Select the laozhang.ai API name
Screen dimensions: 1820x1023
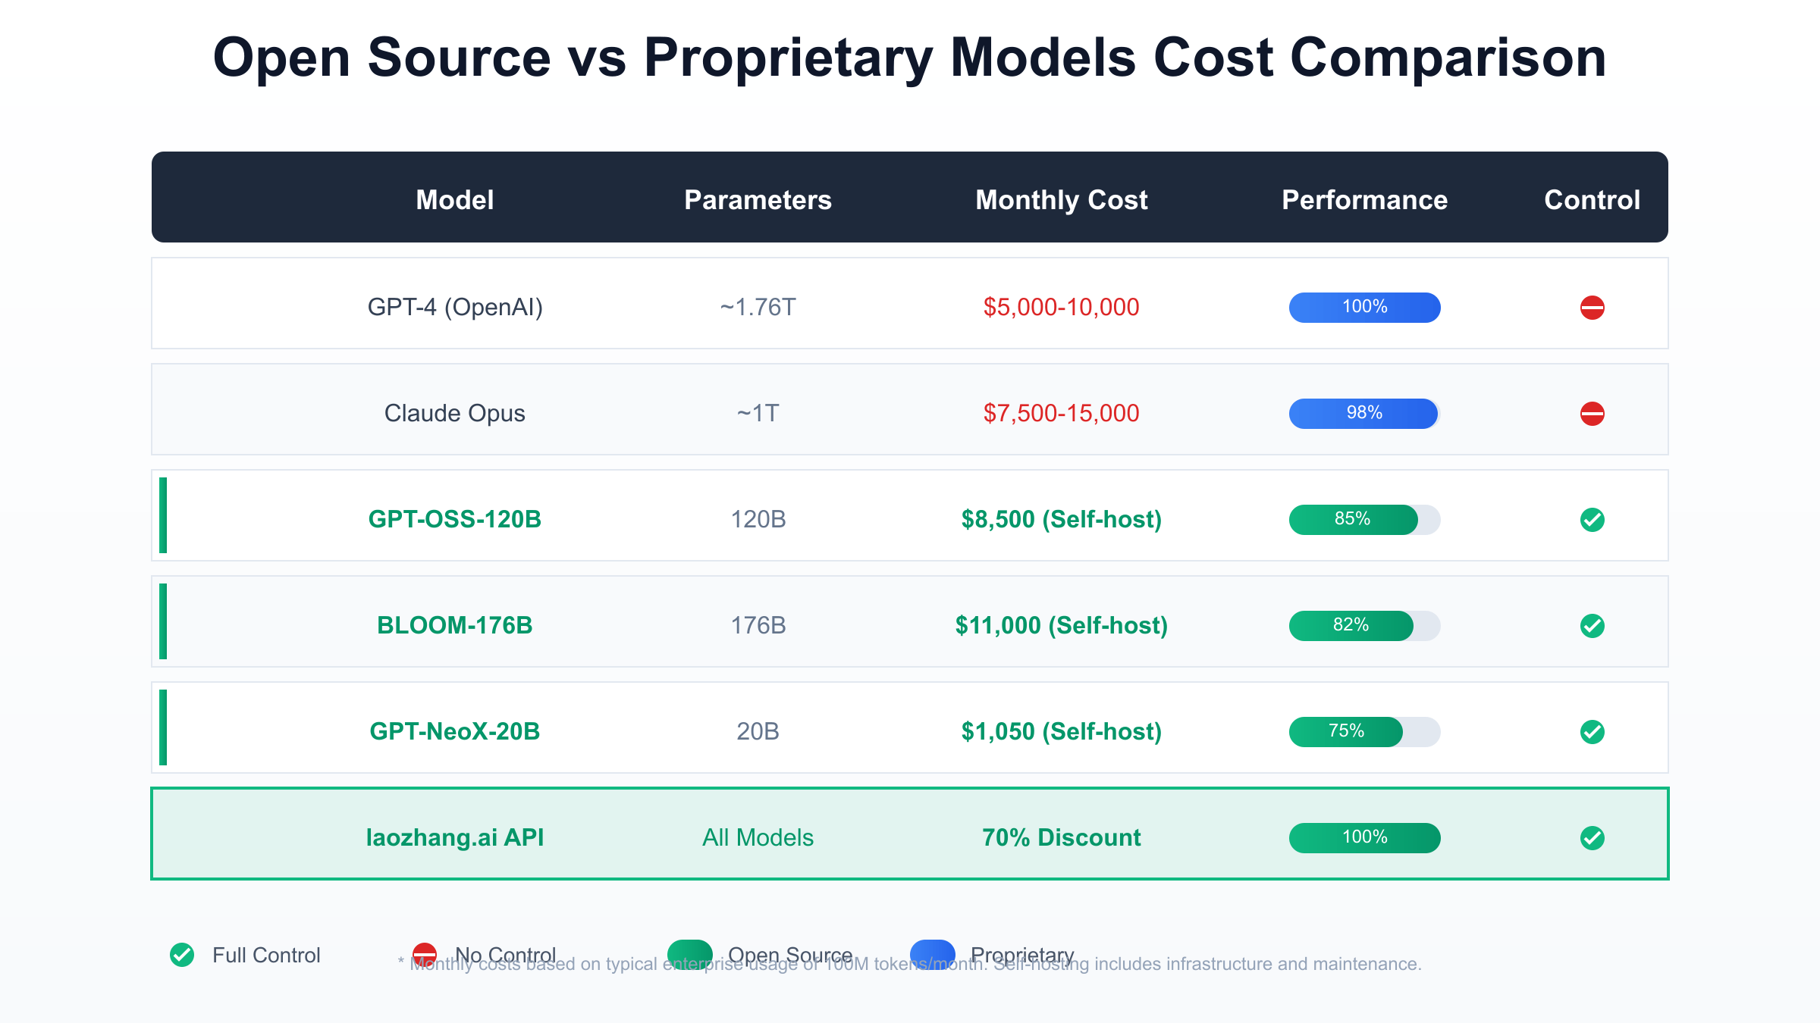(455, 837)
